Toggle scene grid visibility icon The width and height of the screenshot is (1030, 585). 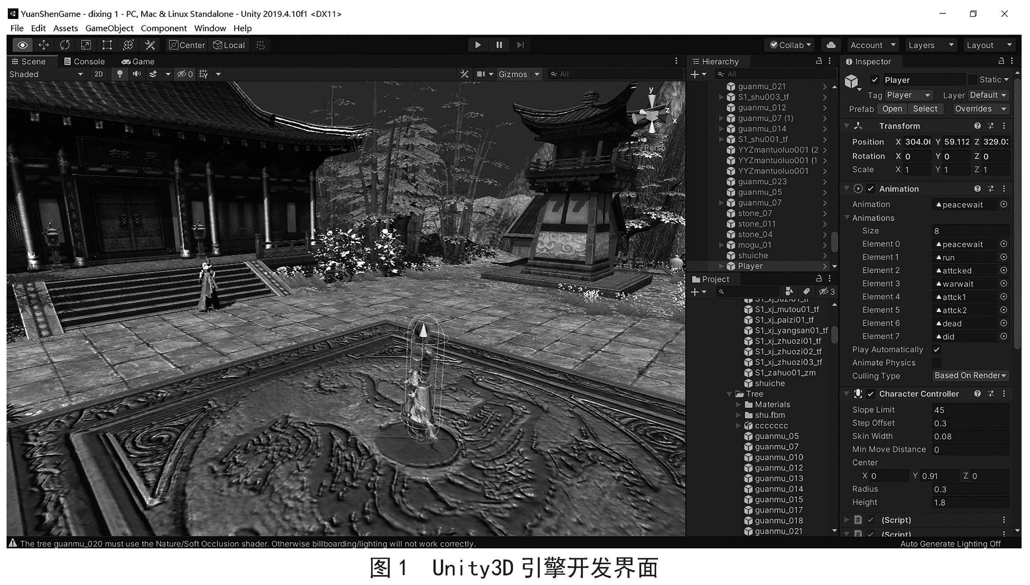point(204,74)
